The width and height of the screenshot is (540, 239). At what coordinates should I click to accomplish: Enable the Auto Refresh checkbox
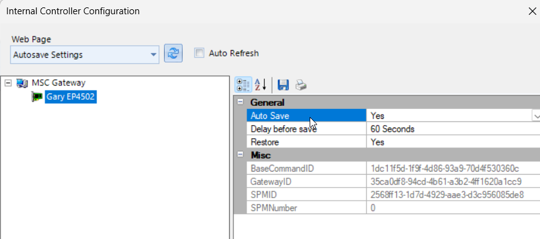[199, 53]
